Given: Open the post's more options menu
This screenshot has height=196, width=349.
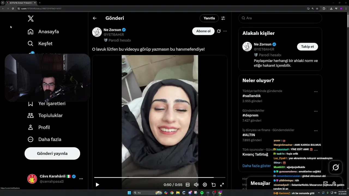Looking at the screenshot, I should pos(225,31).
